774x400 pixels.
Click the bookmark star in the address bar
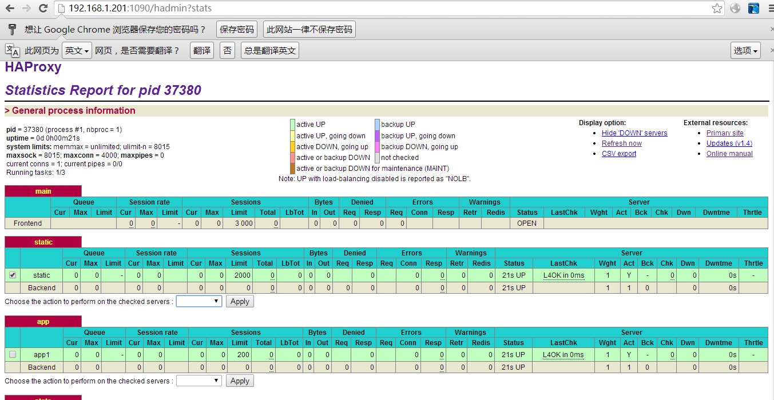(717, 9)
